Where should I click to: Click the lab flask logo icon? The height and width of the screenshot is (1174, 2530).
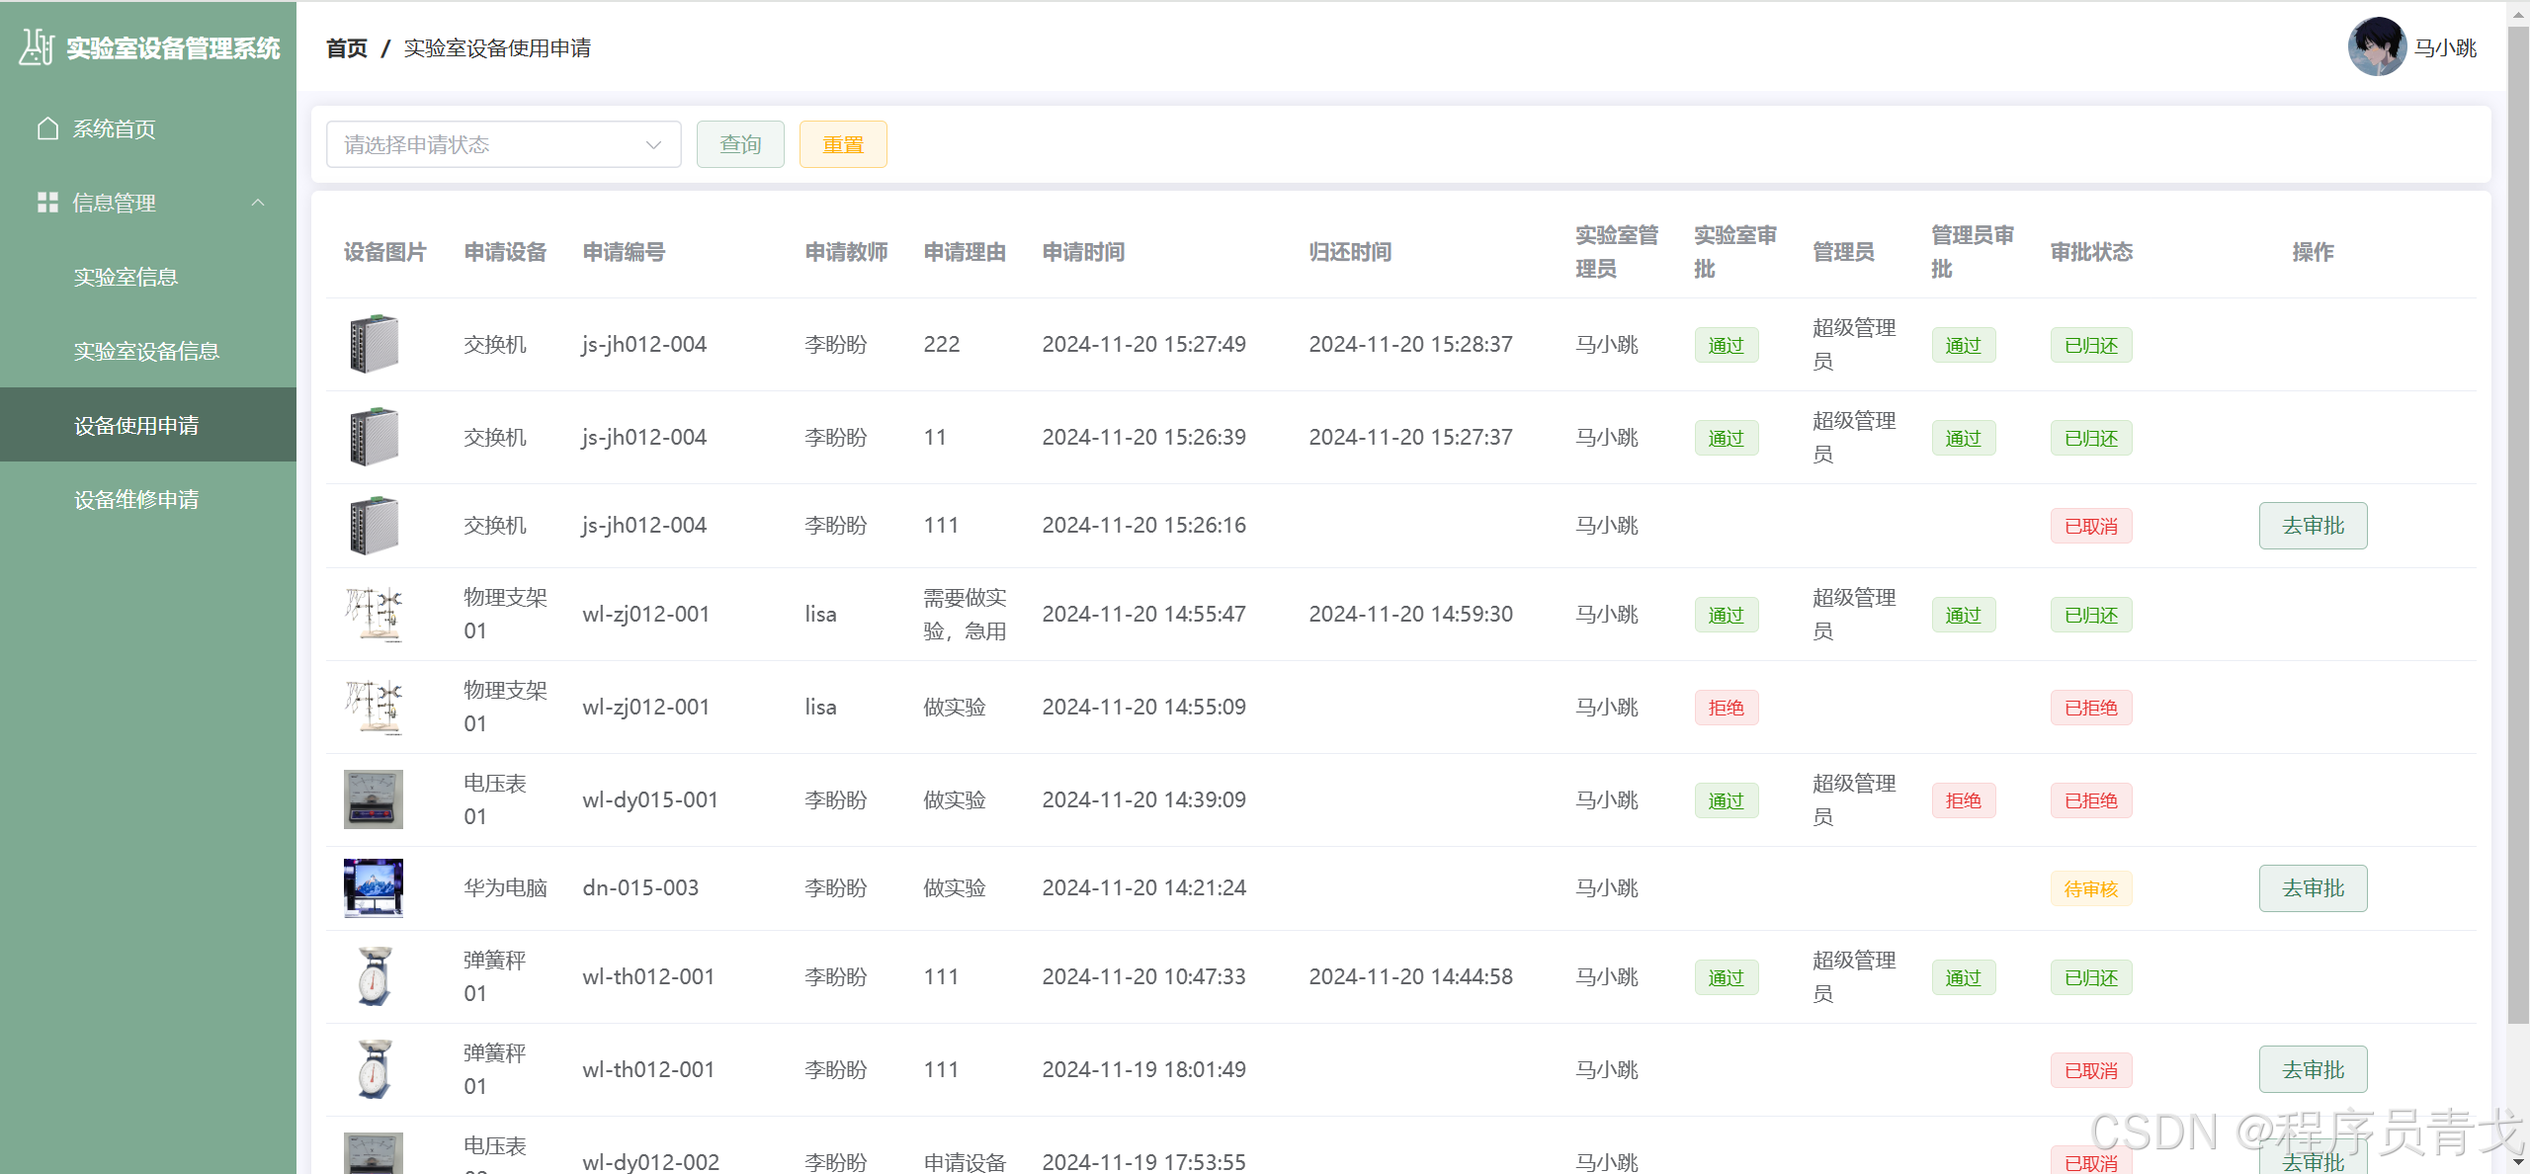pyautogui.click(x=37, y=47)
